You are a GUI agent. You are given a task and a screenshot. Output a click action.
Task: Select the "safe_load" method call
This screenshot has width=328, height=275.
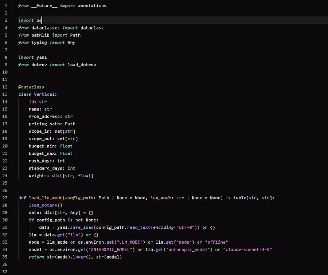82,227
